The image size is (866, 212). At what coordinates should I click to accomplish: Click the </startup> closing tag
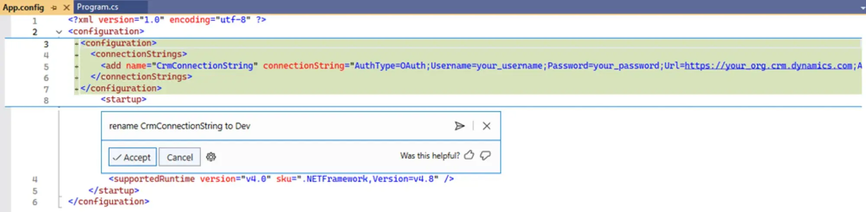[114, 190]
